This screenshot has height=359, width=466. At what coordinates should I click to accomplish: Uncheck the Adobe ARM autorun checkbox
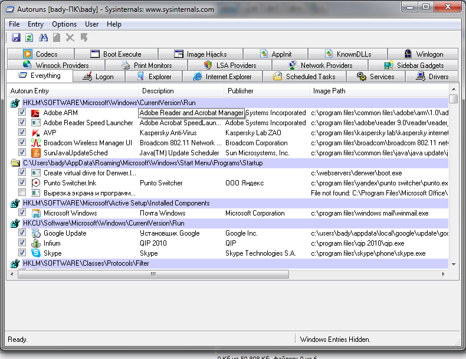[x=22, y=113]
